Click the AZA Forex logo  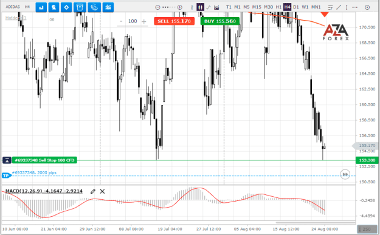click(336, 32)
